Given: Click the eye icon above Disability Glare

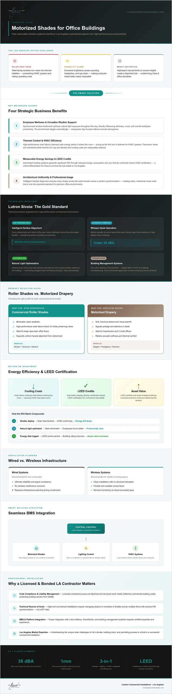Looking at the screenshot, I should (67, 61).
